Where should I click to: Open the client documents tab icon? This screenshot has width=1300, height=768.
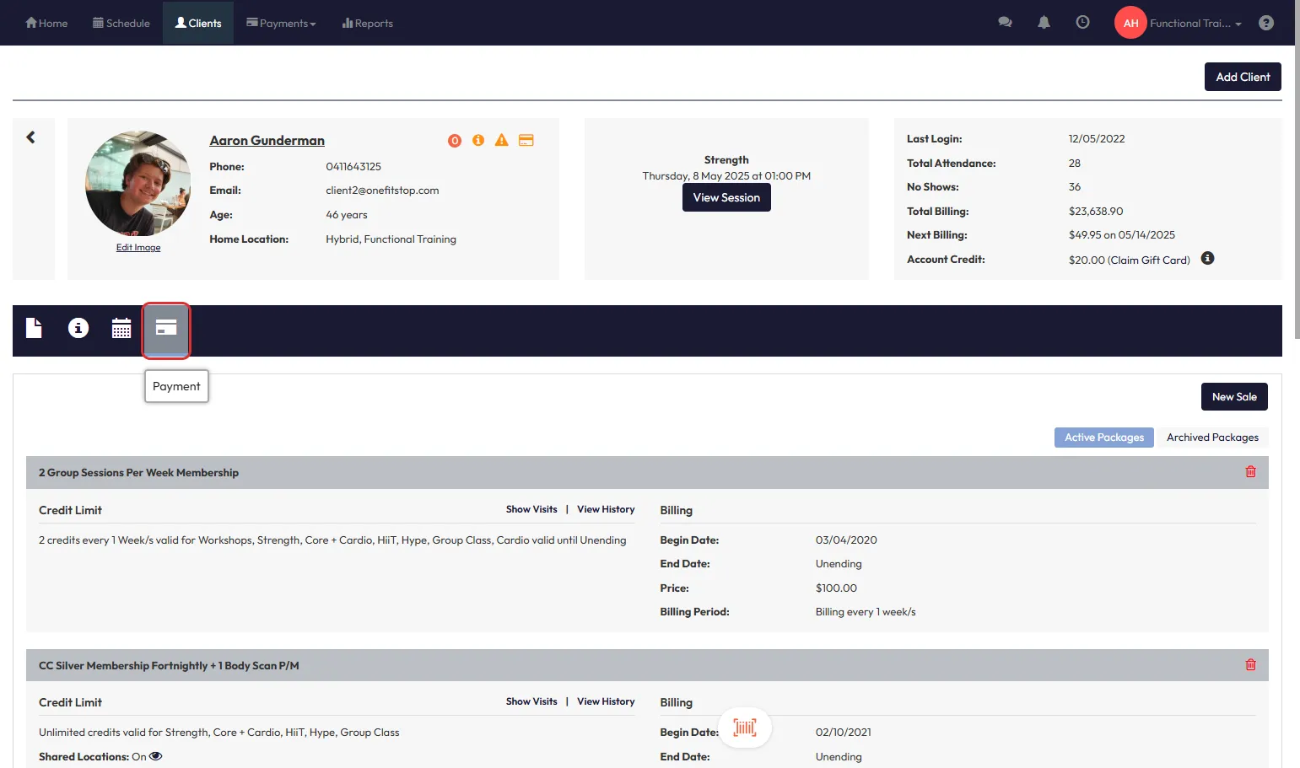click(34, 328)
